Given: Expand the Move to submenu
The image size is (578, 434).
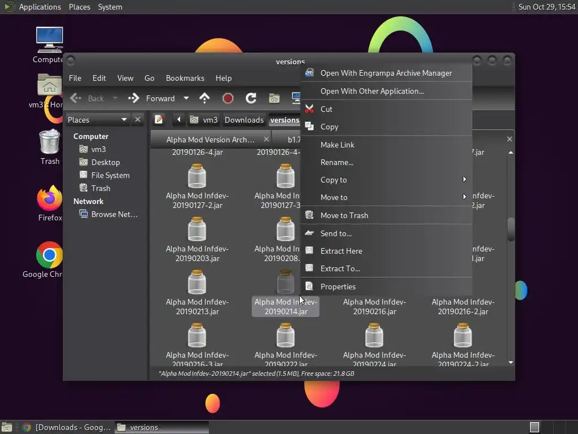Looking at the screenshot, I should (386, 197).
